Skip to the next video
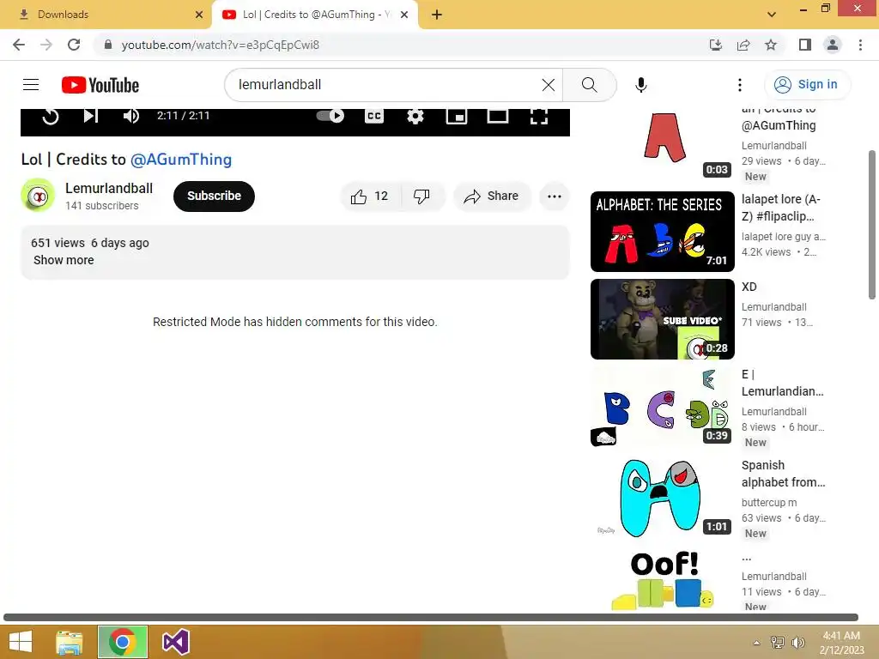Viewport: 879px width, 659px height. tap(90, 116)
